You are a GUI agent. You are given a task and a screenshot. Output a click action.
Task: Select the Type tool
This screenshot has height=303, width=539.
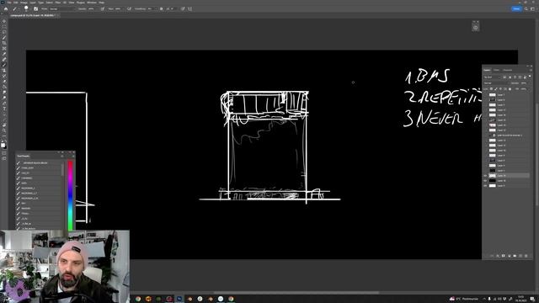(x=4, y=109)
